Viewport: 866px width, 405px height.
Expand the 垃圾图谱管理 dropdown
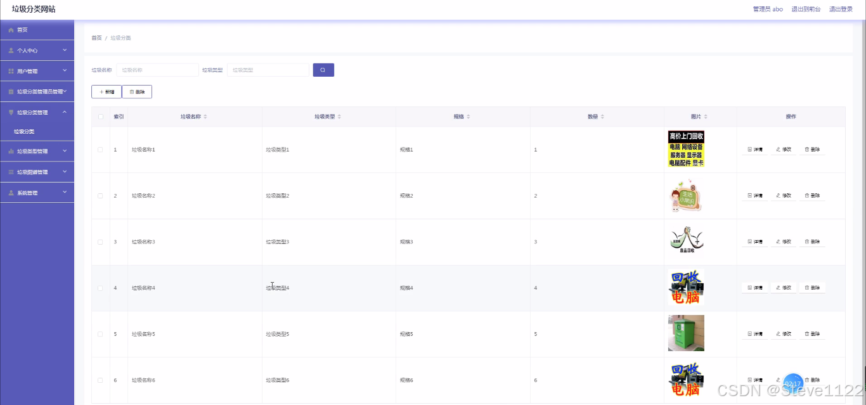37,172
